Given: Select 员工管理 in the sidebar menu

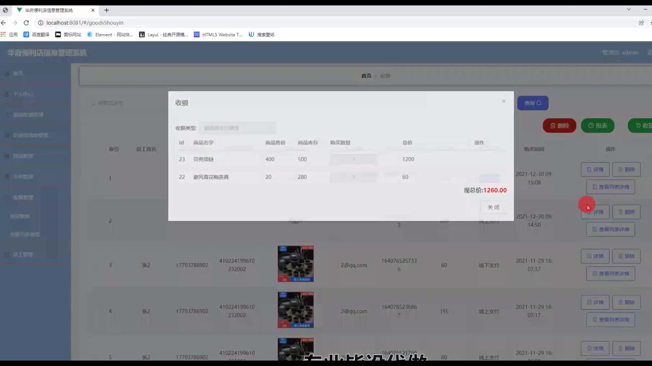Looking at the screenshot, I should 23,255.
